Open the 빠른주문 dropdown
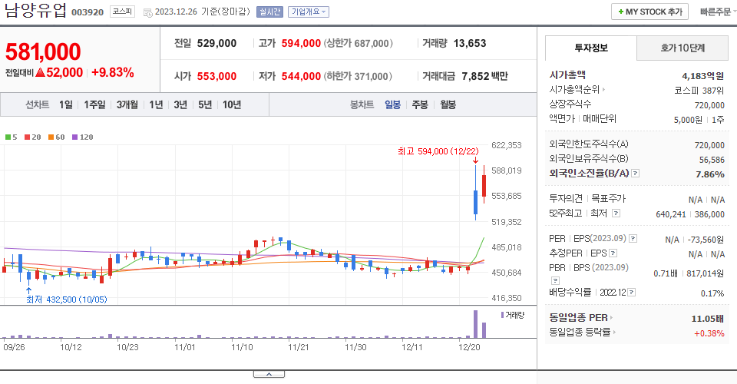737x384 pixels. [718, 12]
